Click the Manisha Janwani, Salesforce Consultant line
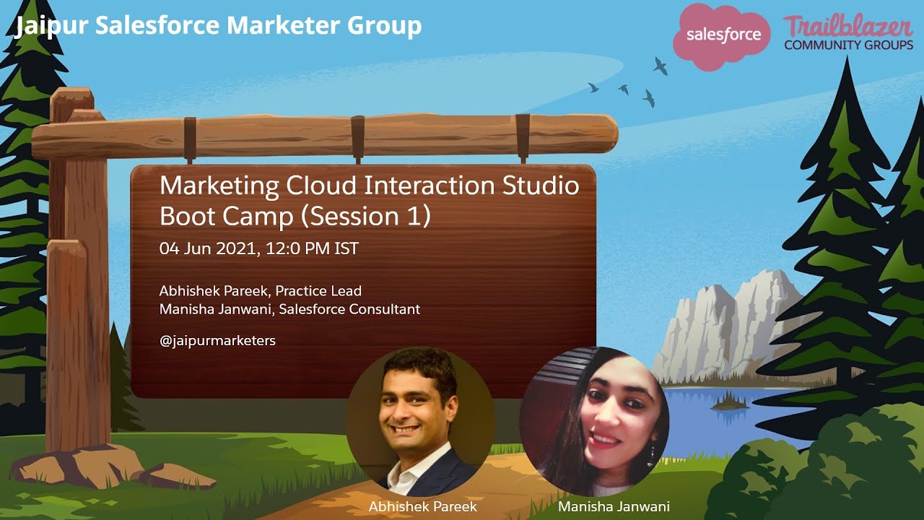 (289, 309)
